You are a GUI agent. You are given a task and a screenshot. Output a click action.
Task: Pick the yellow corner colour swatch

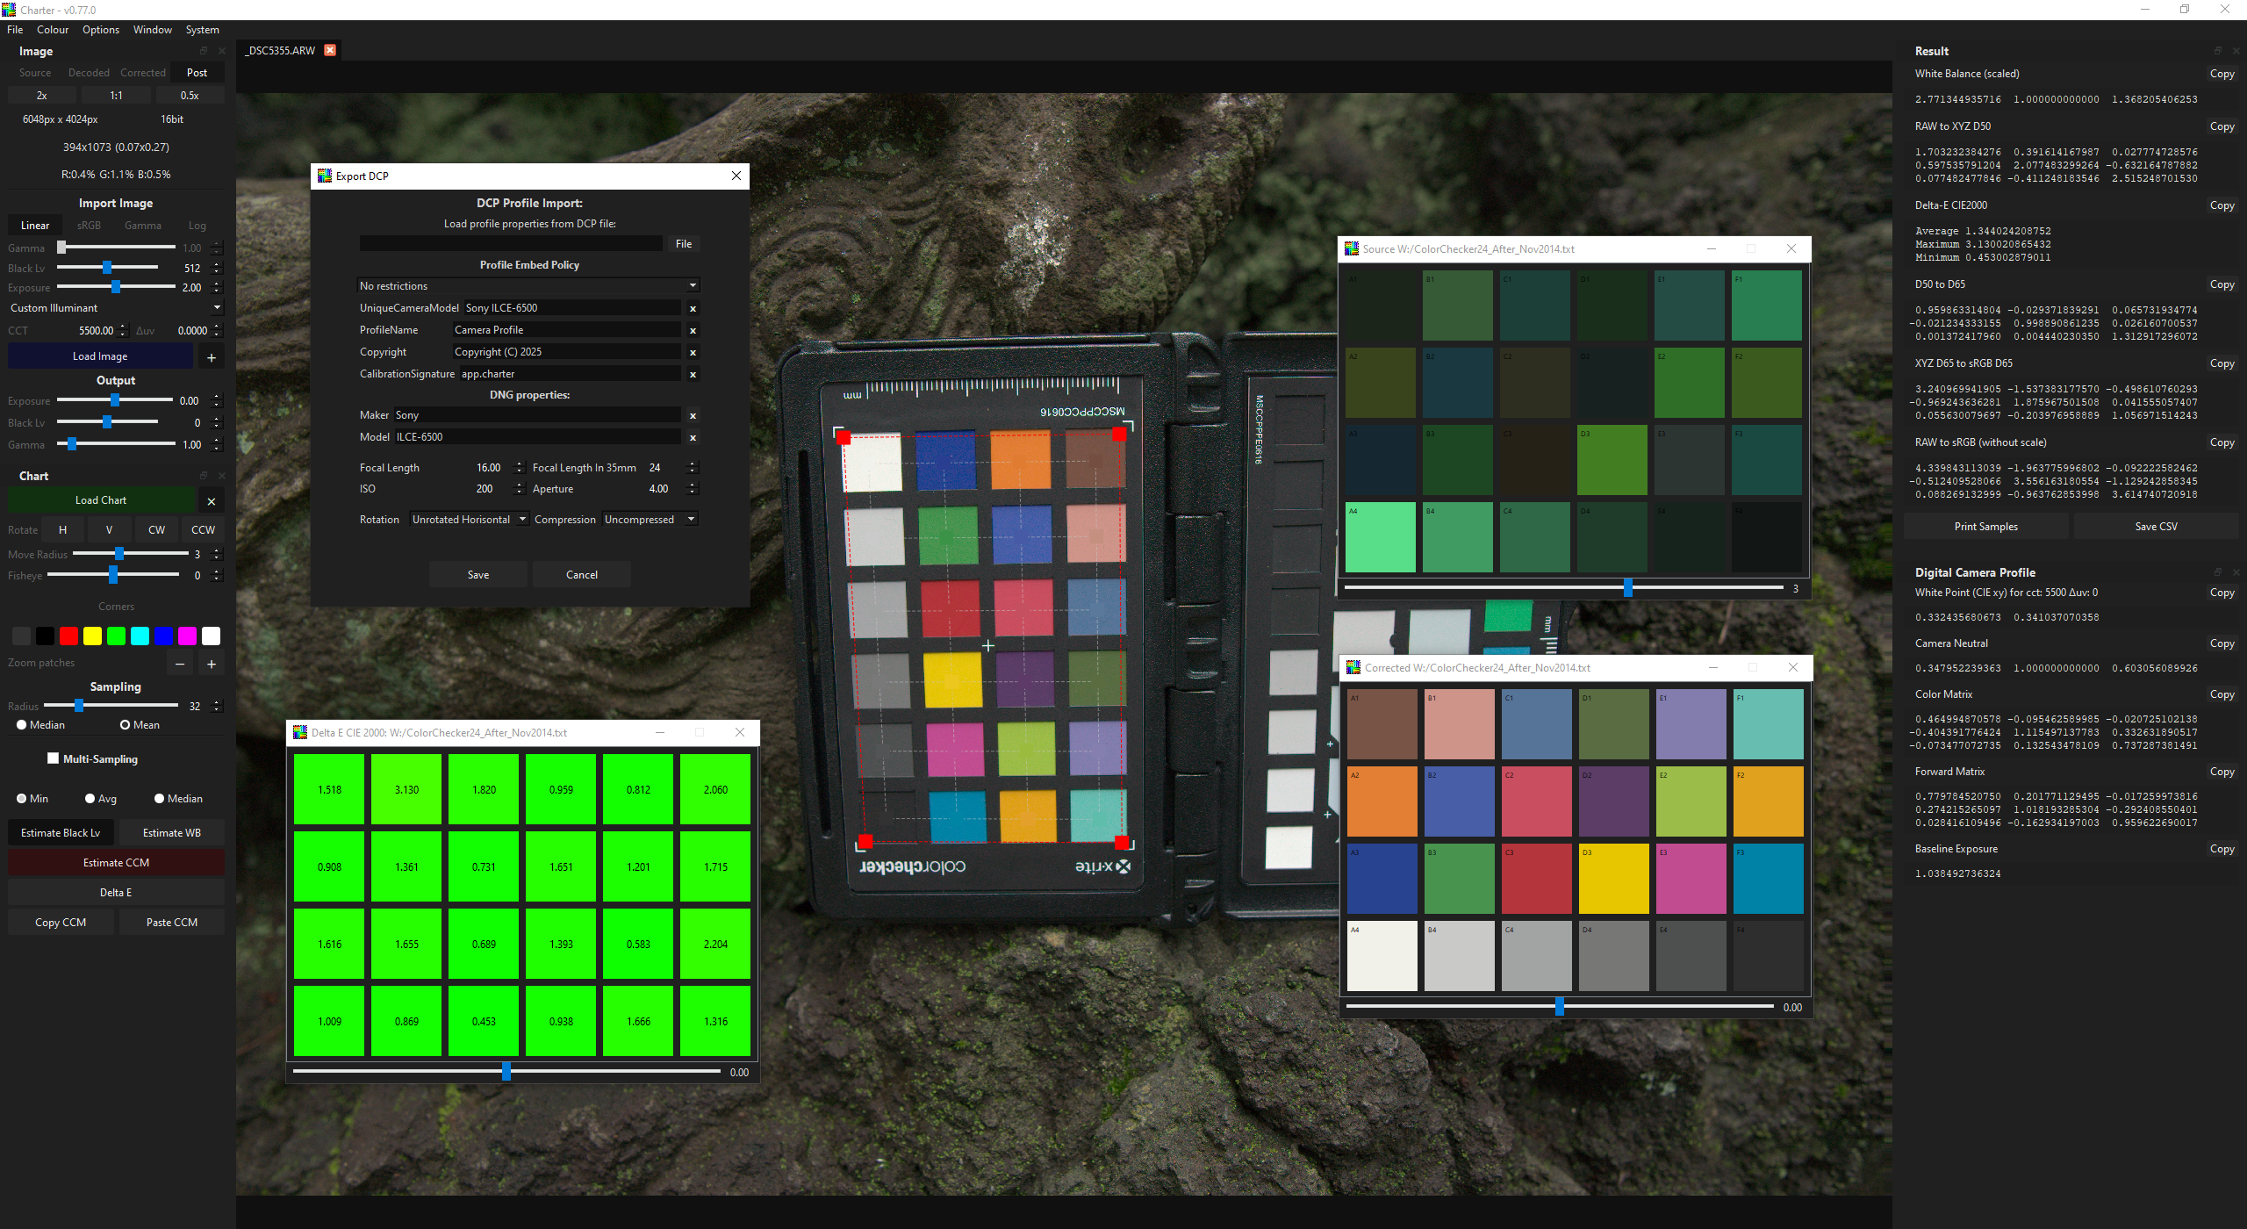[x=92, y=636]
